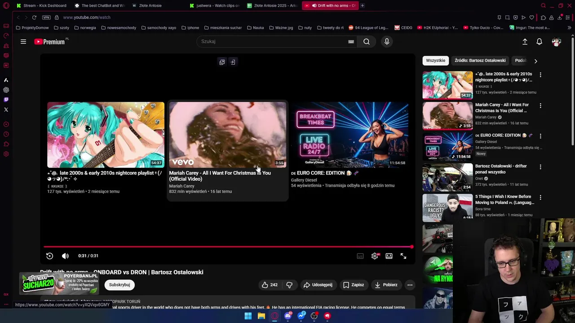Open Opera sidebar Twitch icon
Image resolution: width=575 pixels, height=323 pixels.
(x=6, y=100)
